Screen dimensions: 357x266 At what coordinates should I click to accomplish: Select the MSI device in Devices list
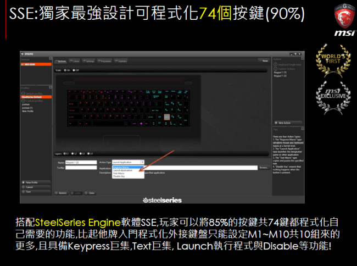(36, 64)
